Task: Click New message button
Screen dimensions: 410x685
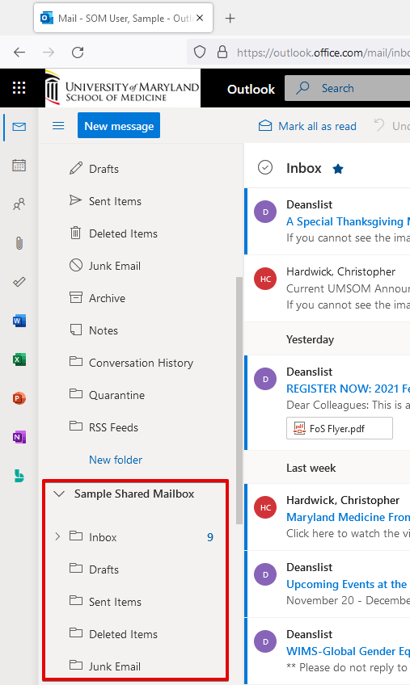Action: pyautogui.click(x=119, y=125)
